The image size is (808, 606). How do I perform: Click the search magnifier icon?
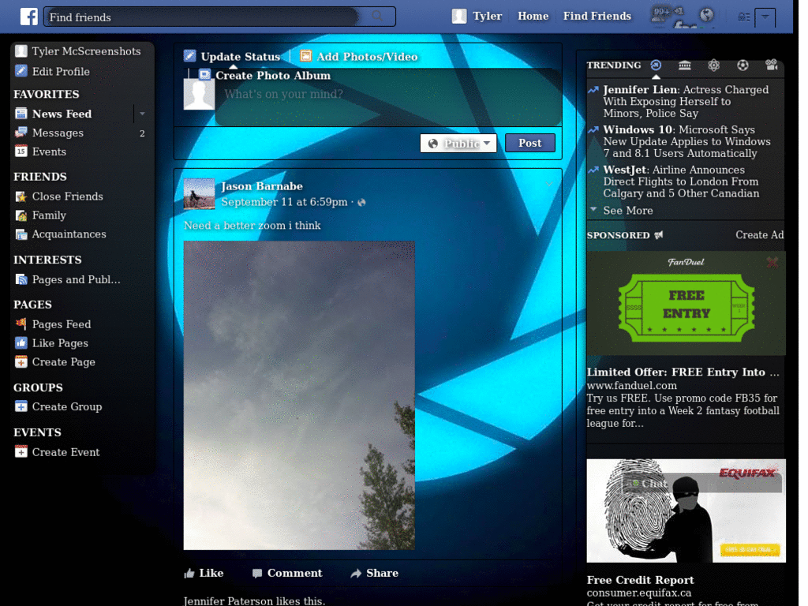(x=377, y=16)
